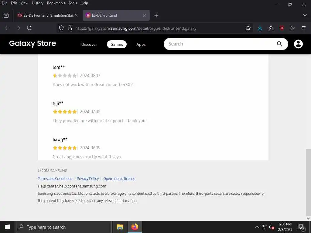The width and height of the screenshot is (311, 233).
Task: Click reviewer name hawg**
Action: [x=60, y=140]
